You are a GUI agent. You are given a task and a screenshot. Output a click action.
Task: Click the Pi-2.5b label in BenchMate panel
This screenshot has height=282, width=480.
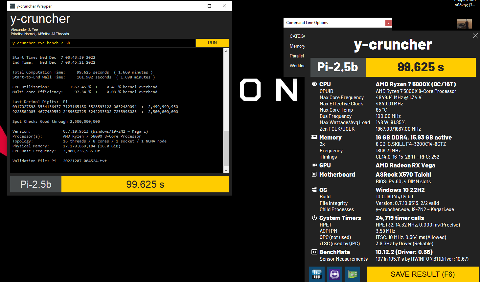pos(338,67)
